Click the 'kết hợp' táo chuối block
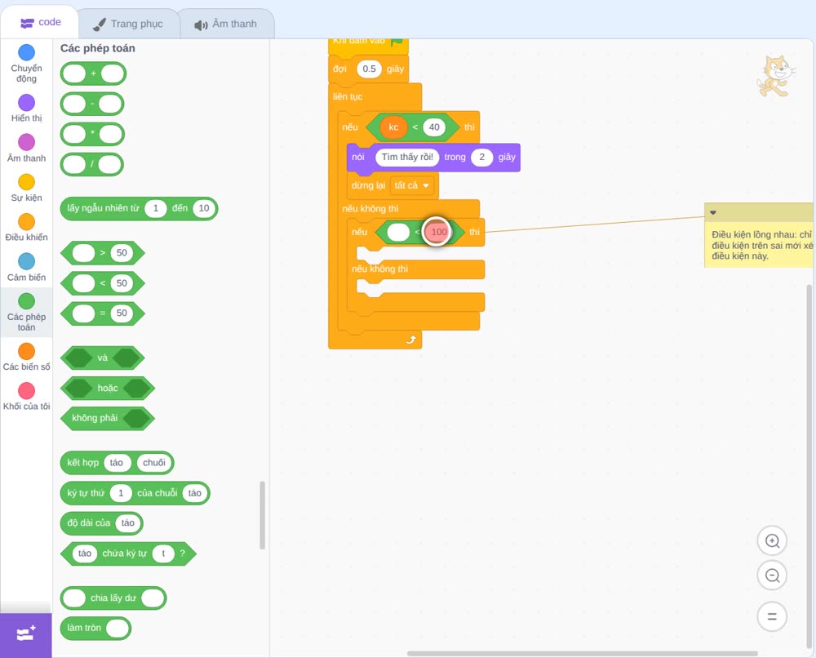816x658 pixels. (117, 463)
